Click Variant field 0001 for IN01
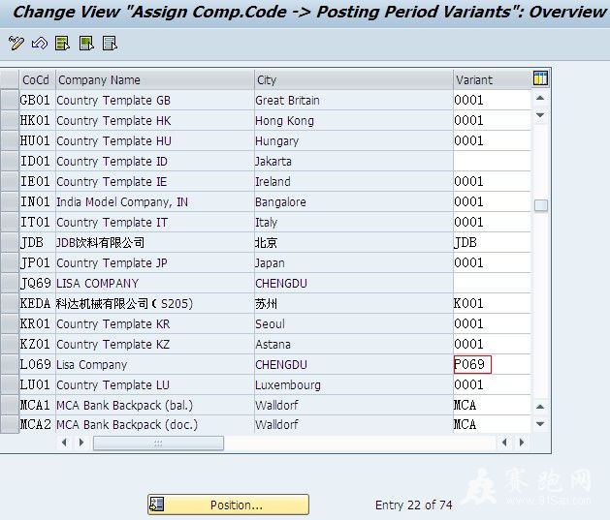The height and width of the screenshot is (520, 610). (492, 201)
